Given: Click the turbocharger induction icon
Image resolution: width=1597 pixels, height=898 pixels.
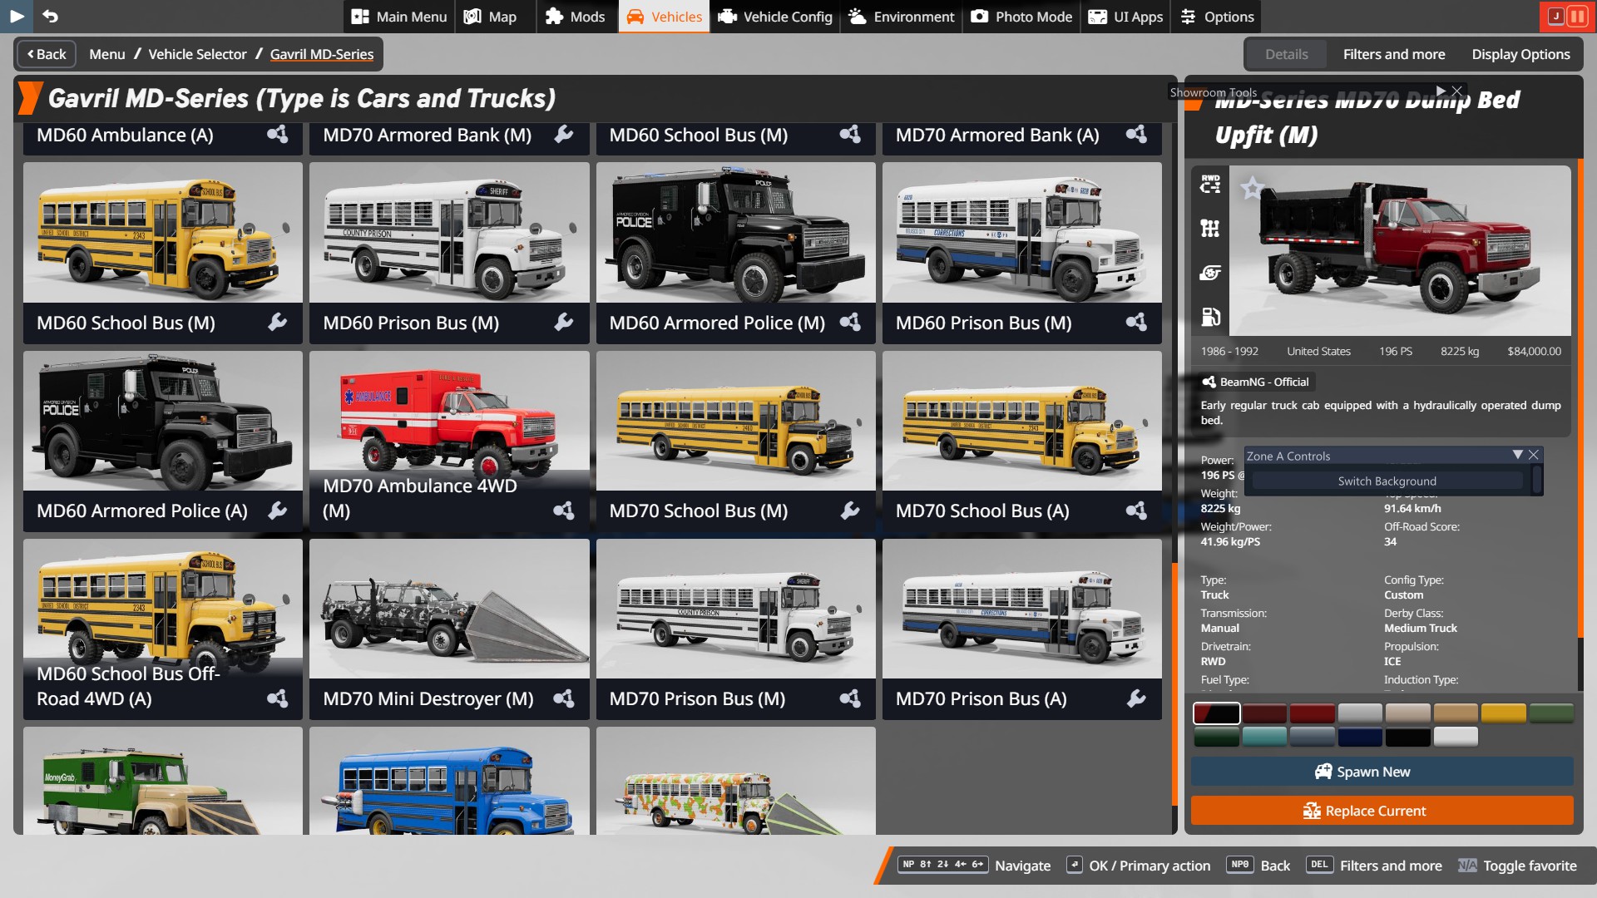Looking at the screenshot, I should click(1210, 273).
